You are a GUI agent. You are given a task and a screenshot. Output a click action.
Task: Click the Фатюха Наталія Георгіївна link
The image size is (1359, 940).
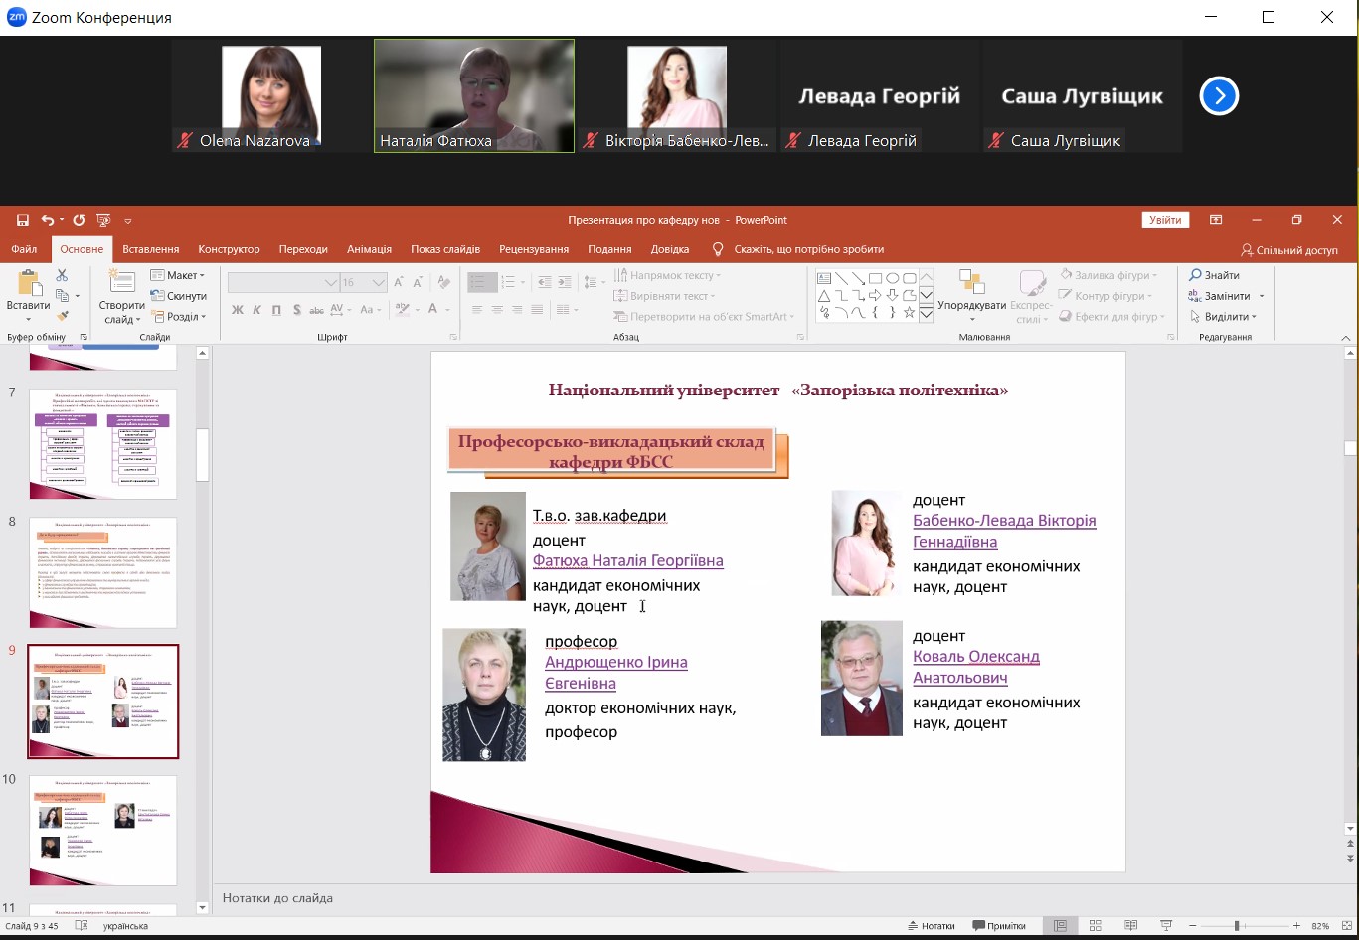(x=627, y=561)
